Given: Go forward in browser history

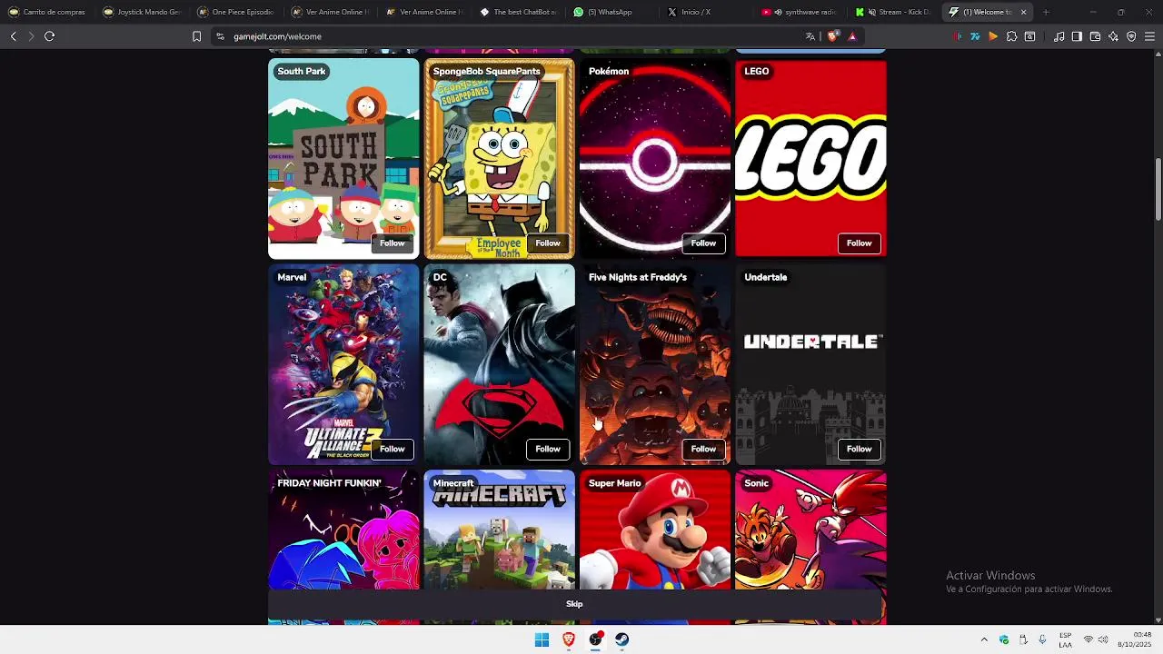Looking at the screenshot, I should [x=31, y=36].
